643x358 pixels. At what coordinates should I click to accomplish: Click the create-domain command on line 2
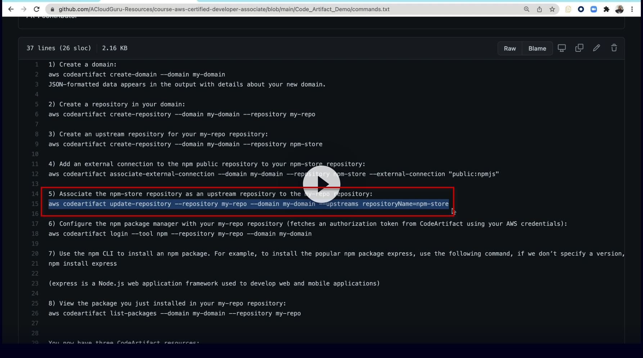[137, 75]
